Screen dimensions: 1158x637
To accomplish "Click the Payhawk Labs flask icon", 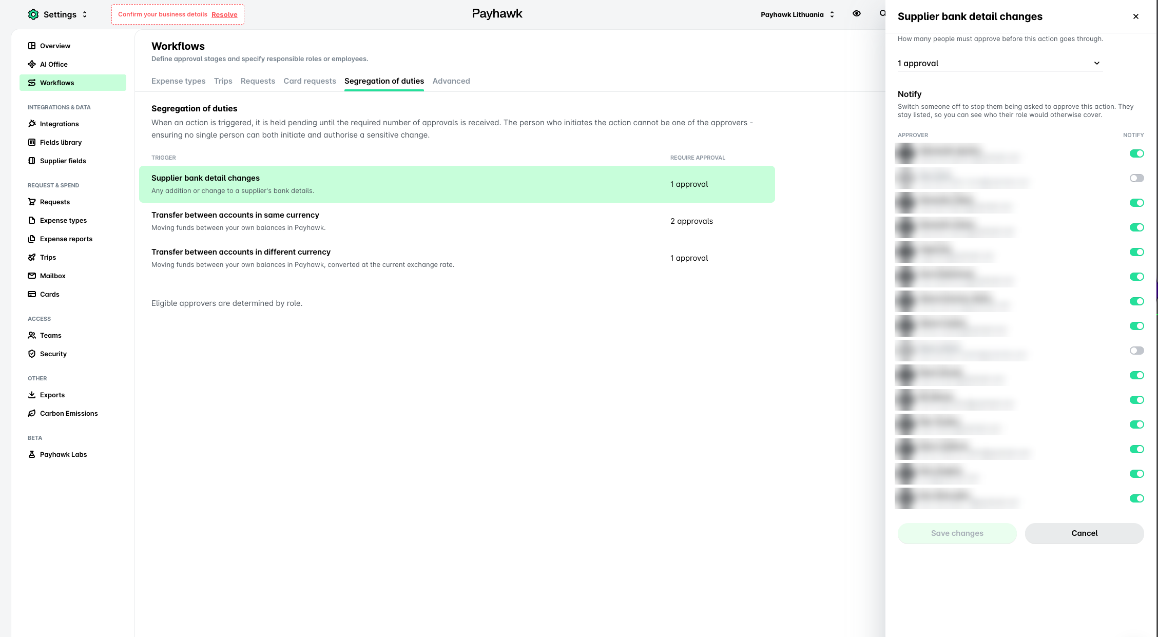I will tap(32, 454).
